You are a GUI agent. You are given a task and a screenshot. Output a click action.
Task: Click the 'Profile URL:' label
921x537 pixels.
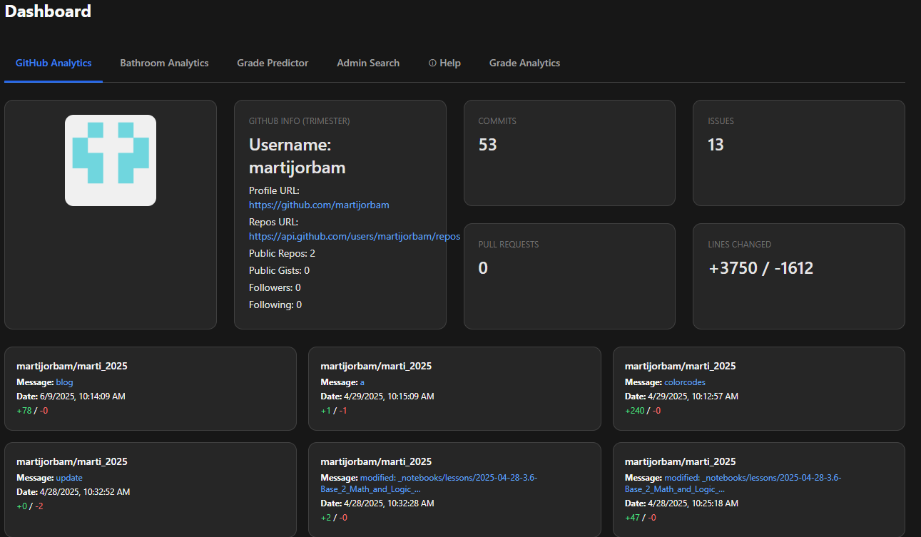pos(274,190)
